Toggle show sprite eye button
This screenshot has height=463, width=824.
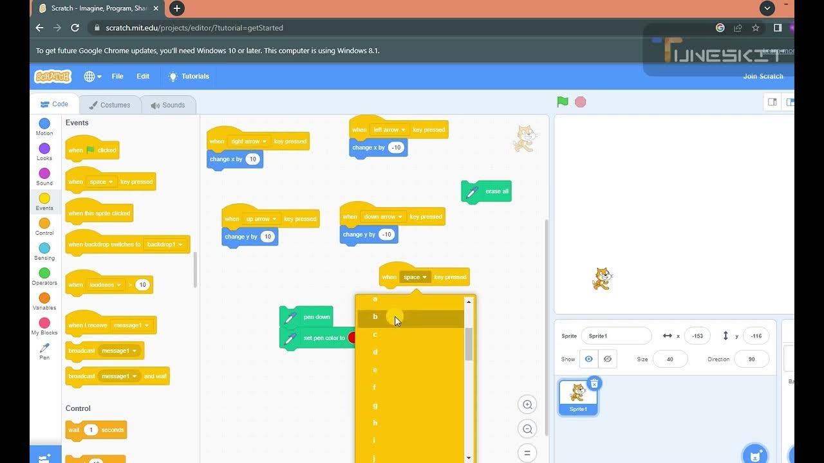click(588, 359)
